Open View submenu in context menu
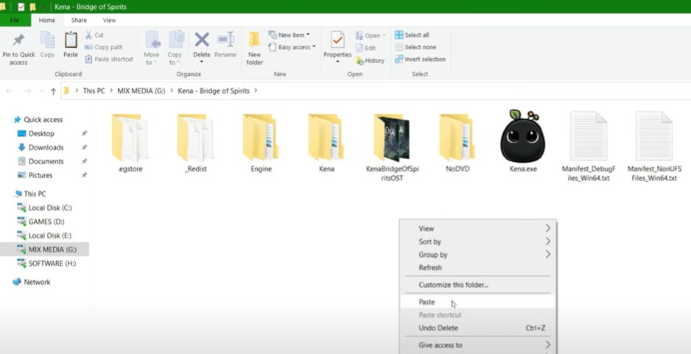Viewport: 691px width, 354px height. coord(478,228)
